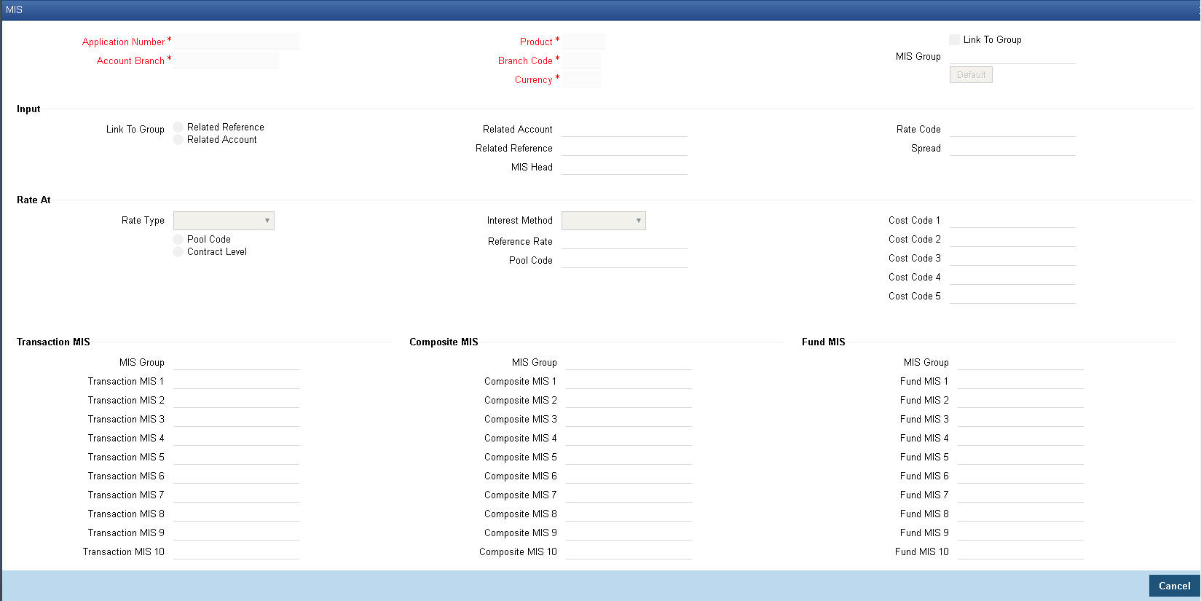Focus the Composite MIS 1 field

[629, 381]
